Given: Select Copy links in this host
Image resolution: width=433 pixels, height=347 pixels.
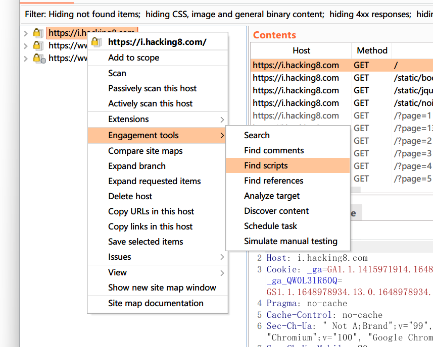Looking at the screenshot, I should coord(158,227).
